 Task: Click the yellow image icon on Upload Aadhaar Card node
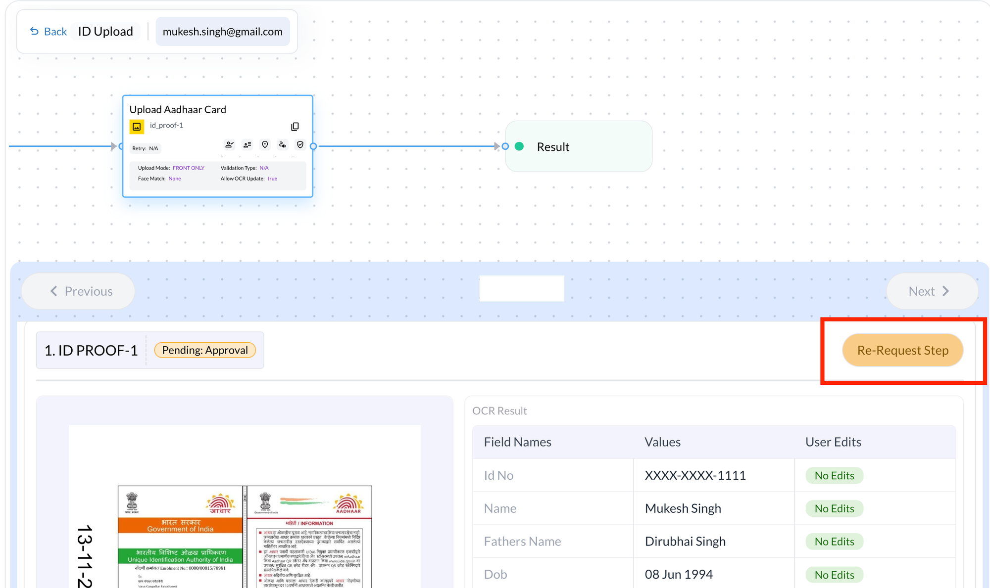(x=137, y=127)
